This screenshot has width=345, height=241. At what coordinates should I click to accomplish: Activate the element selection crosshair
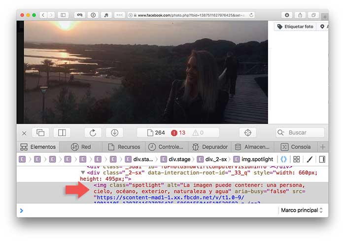click(248, 133)
